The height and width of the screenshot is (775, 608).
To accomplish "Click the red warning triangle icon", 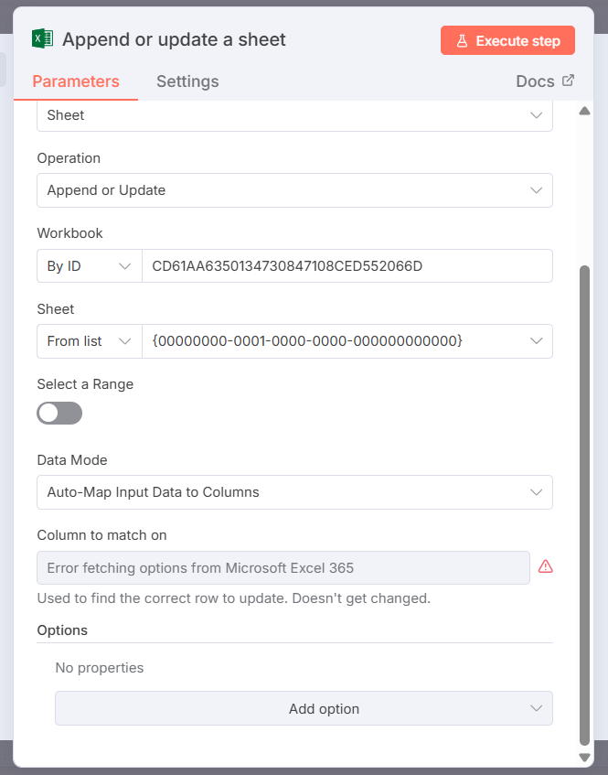I will (546, 566).
